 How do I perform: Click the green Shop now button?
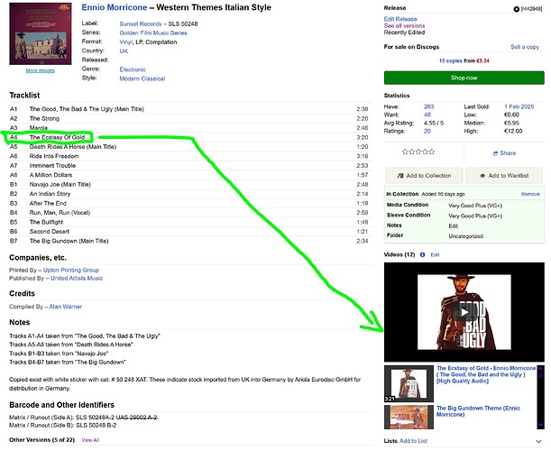click(464, 78)
